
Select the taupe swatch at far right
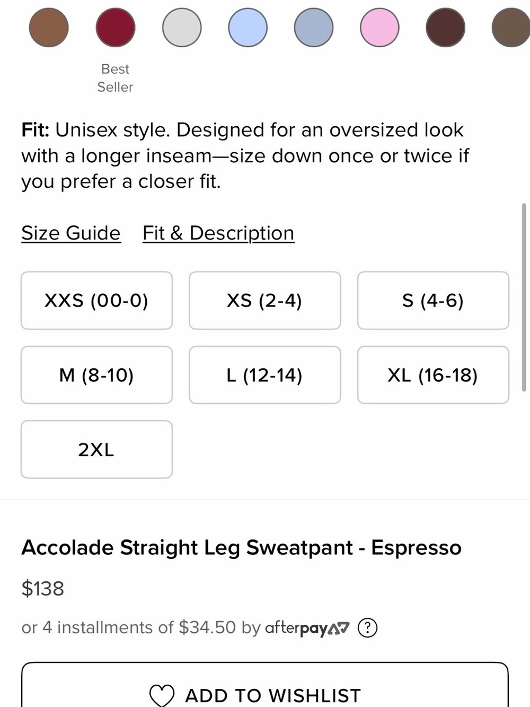[x=511, y=28]
